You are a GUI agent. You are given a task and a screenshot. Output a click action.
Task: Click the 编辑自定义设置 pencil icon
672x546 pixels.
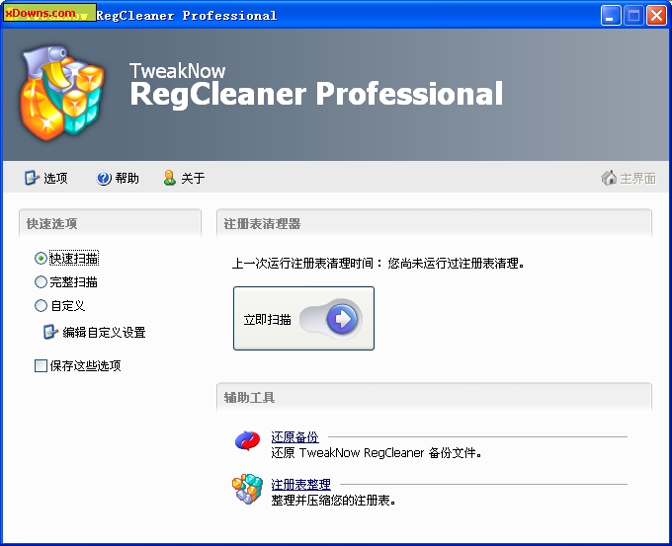(x=50, y=332)
